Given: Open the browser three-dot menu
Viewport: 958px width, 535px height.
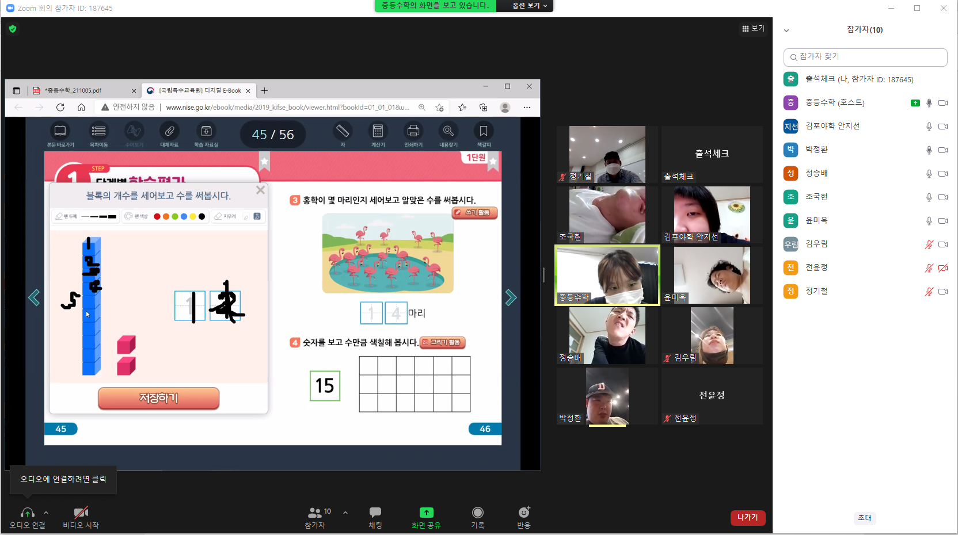Looking at the screenshot, I should pyautogui.click(x=527, y=107).
